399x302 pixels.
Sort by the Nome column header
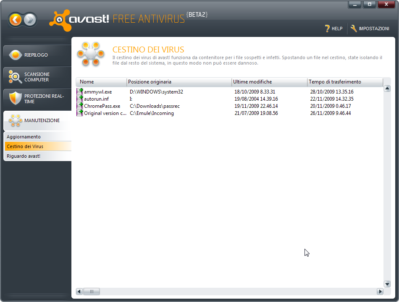[101, 82]
